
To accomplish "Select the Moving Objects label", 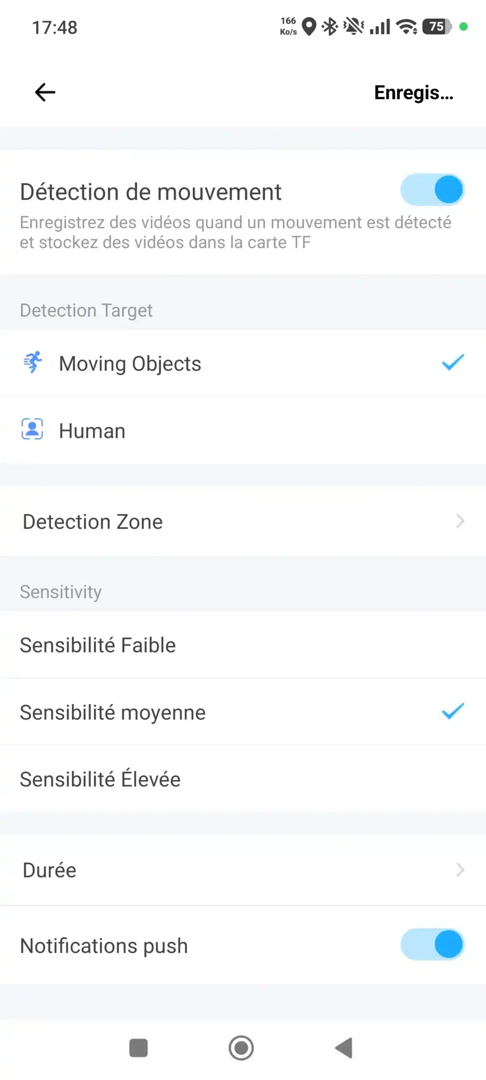I will click(x=130, y=364).
